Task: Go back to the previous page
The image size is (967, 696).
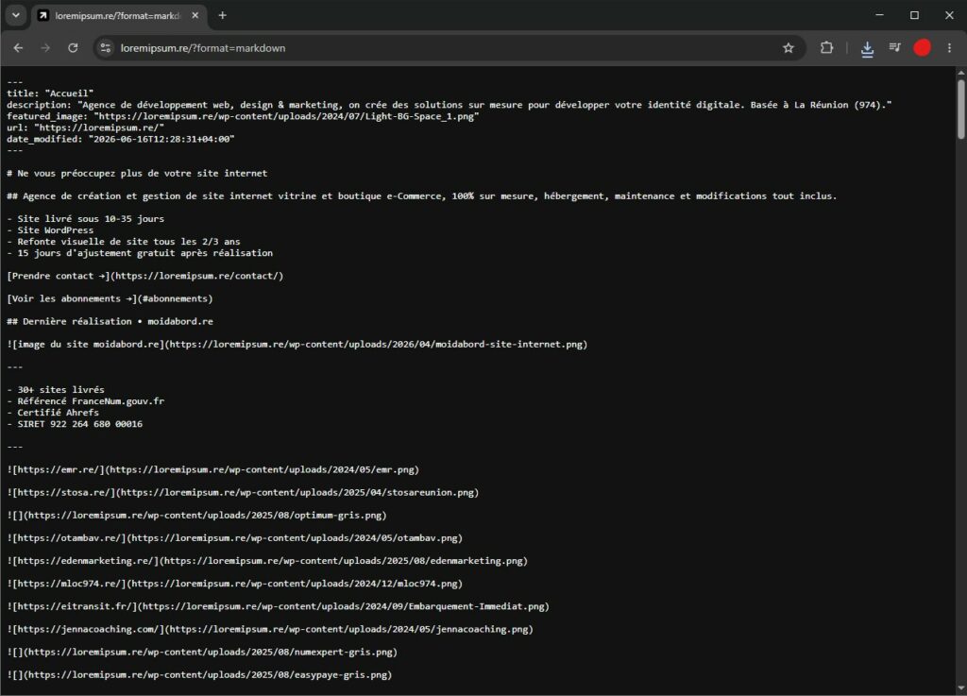Action: [18, 48]
